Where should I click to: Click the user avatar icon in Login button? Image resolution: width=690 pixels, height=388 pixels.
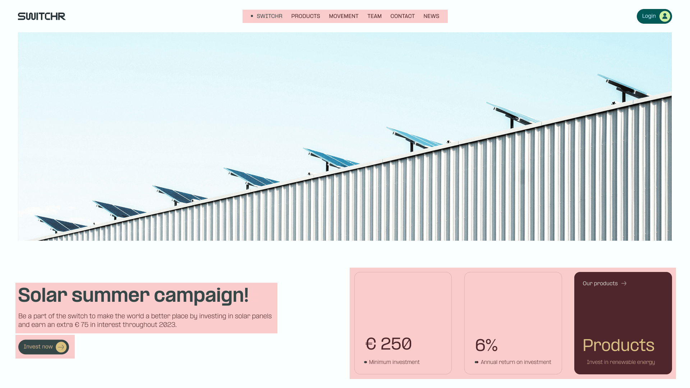tap(664, 16)
